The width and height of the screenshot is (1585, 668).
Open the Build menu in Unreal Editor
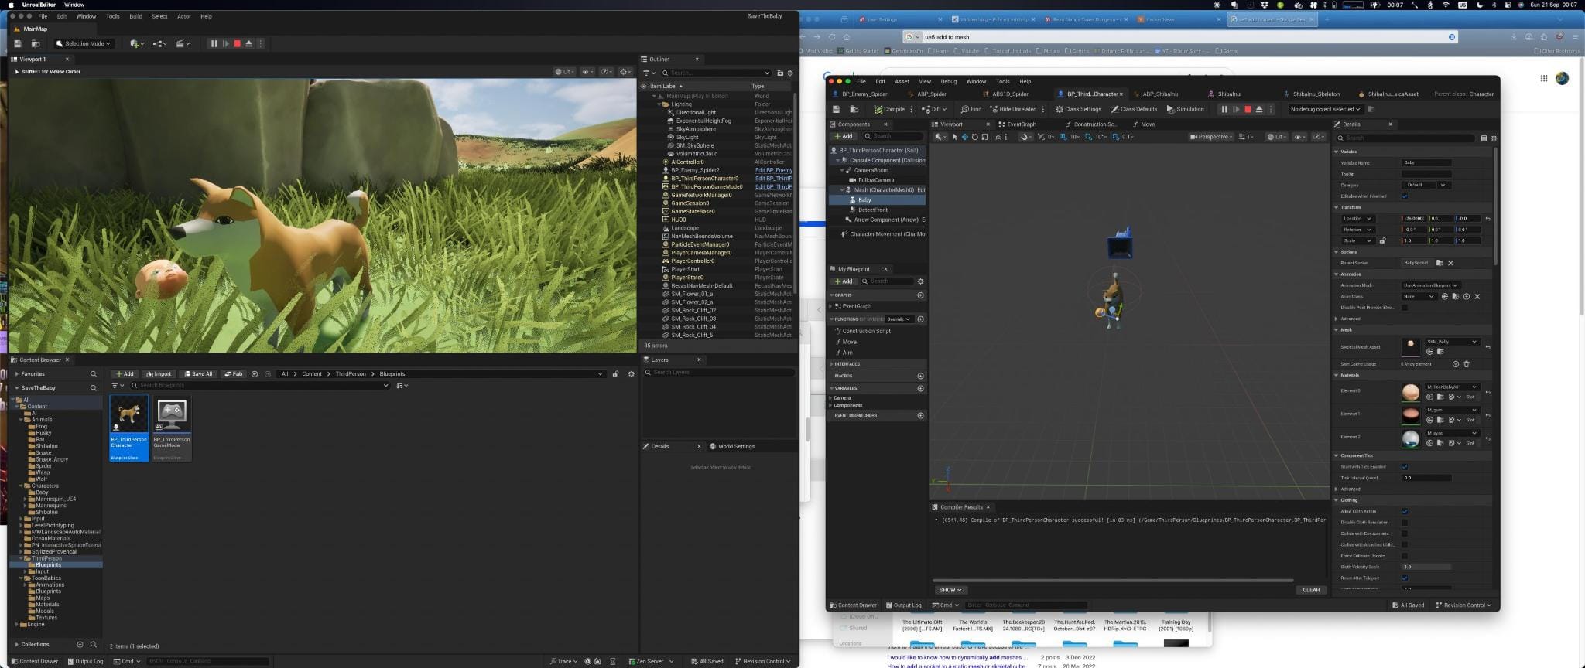135,16
